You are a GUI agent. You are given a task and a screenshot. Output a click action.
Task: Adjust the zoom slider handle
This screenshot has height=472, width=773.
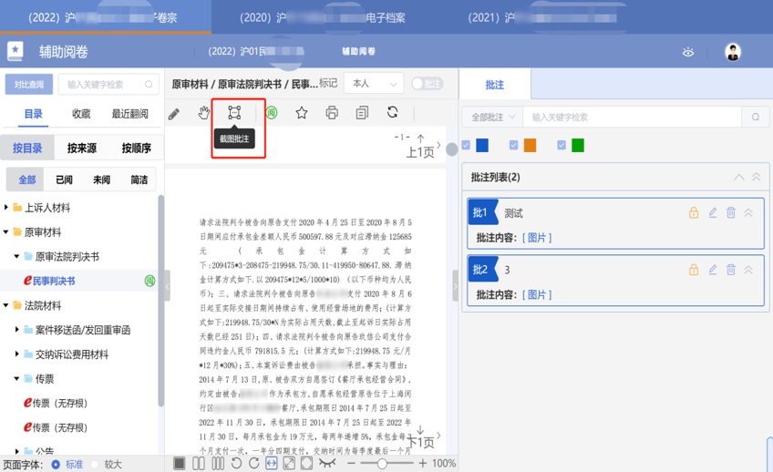382,463
